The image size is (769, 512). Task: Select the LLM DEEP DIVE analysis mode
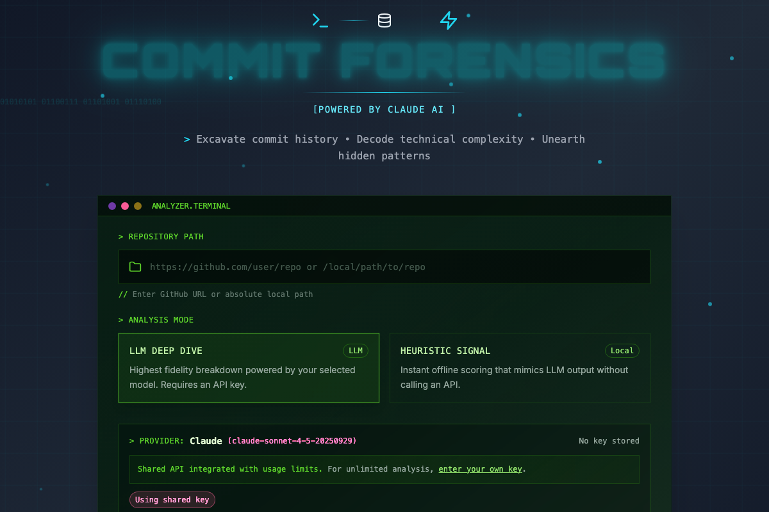coord(249,367)
